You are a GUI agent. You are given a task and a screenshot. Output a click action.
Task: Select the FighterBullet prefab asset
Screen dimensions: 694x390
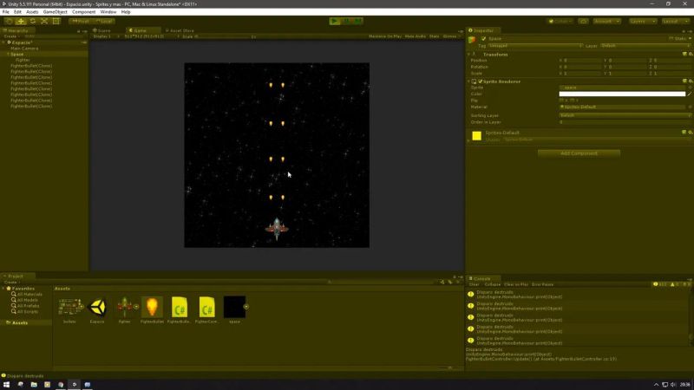click(x=153, y=310)
